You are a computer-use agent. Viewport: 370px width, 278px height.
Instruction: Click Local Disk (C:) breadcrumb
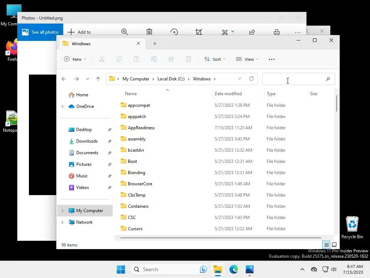171,79
